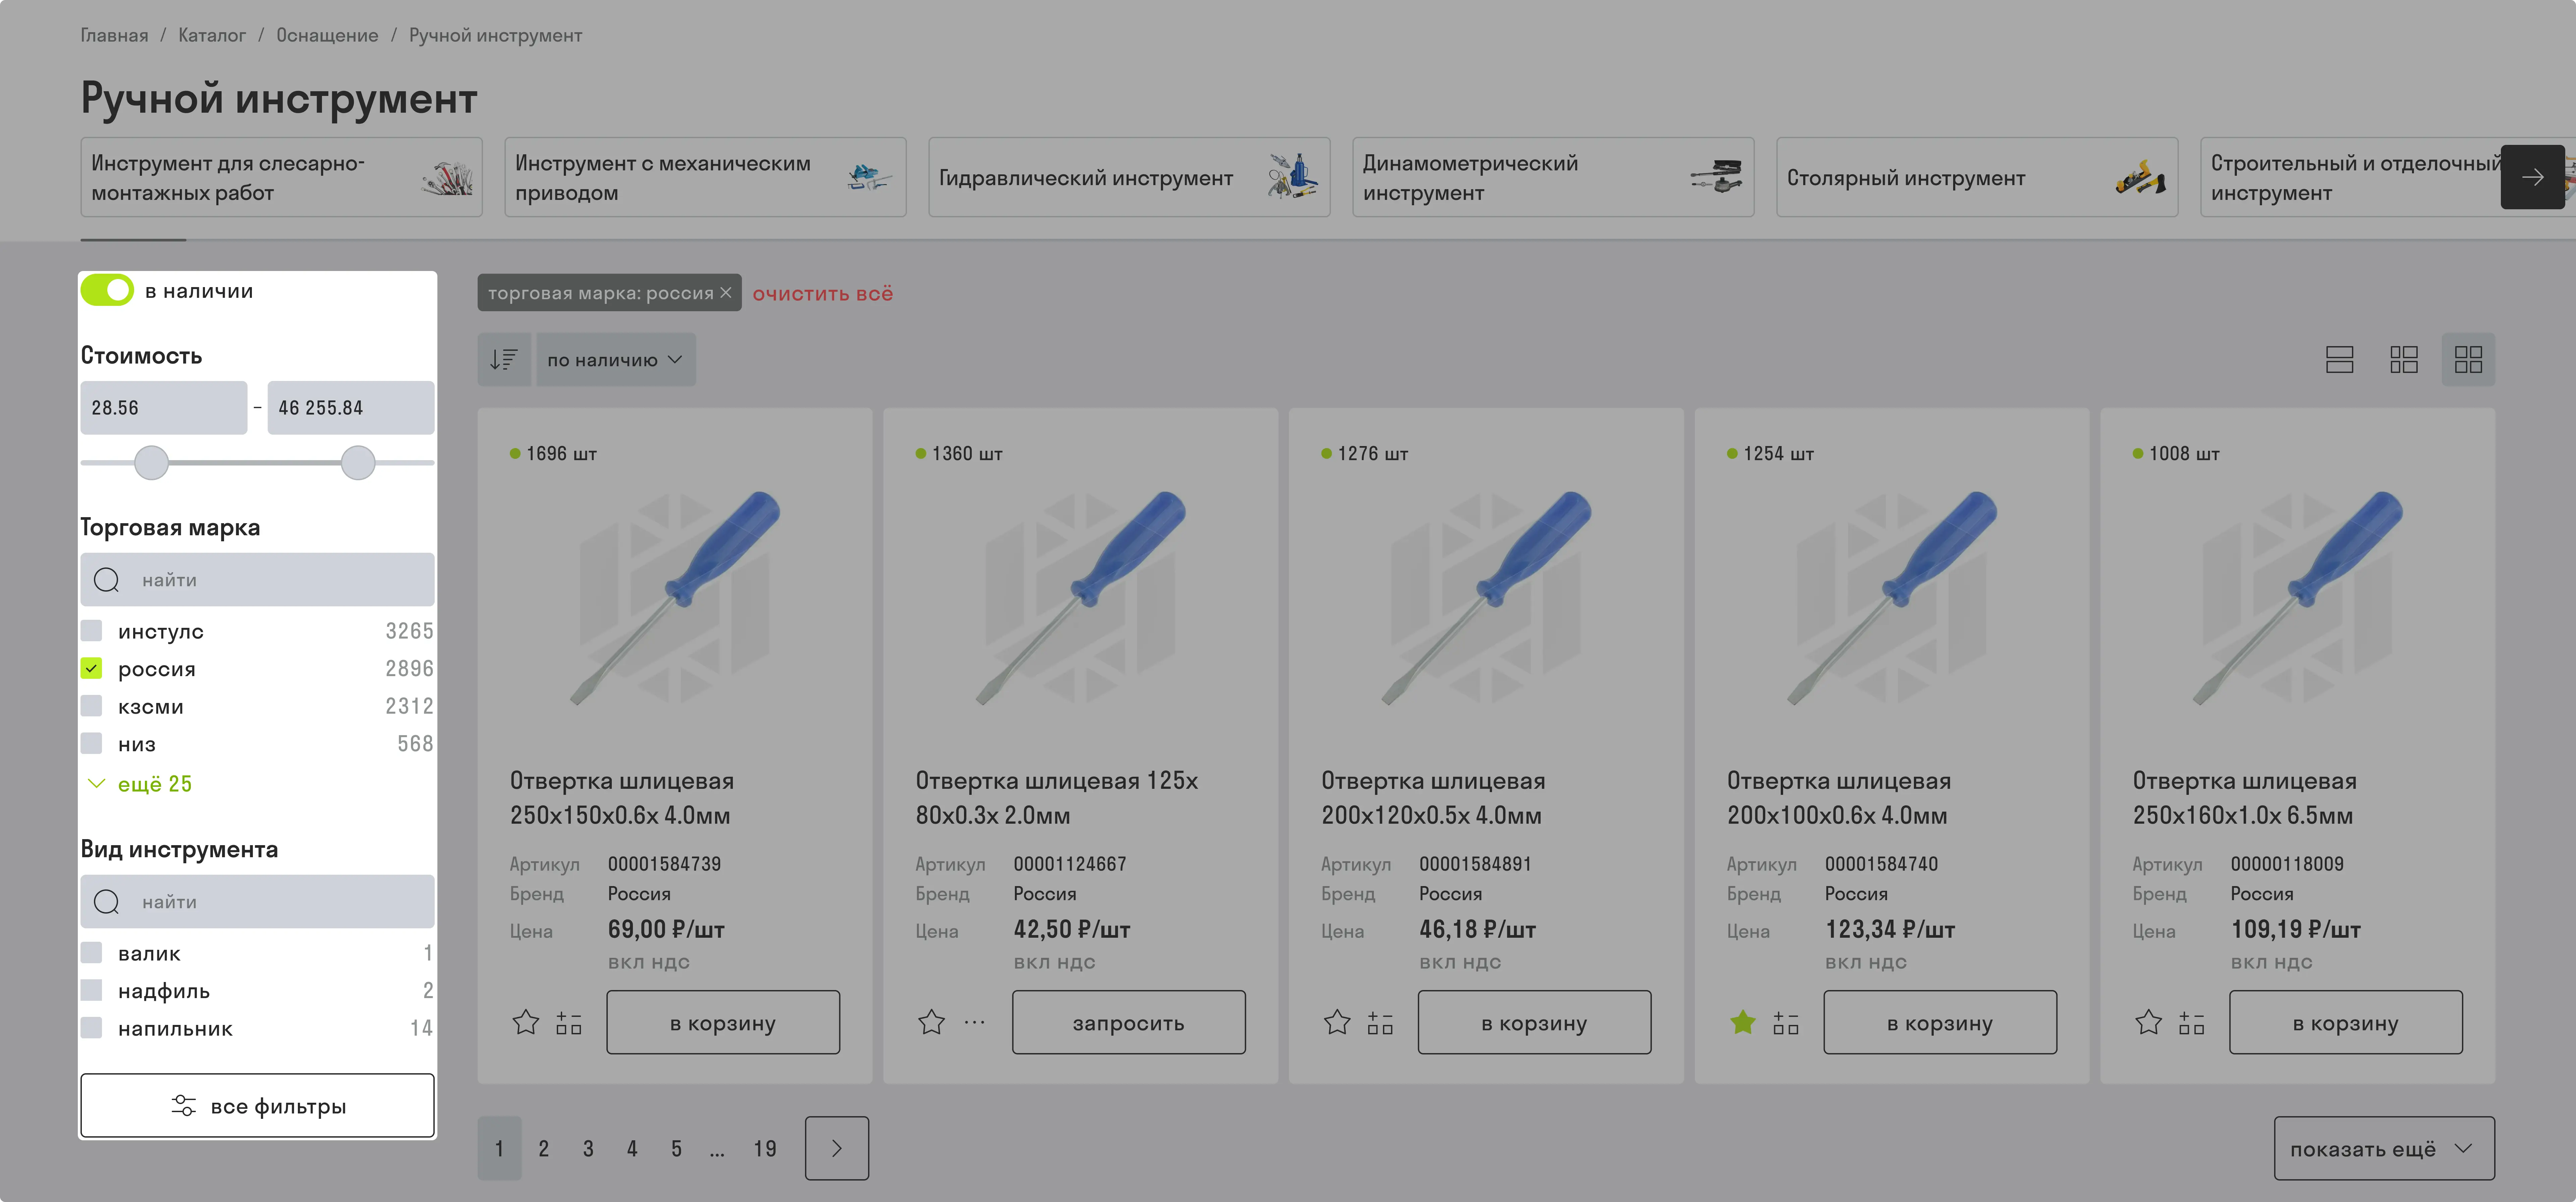Switch to list view layout icon
Viewport: 2576px width, 1202px height.
tap(2339, 359)
